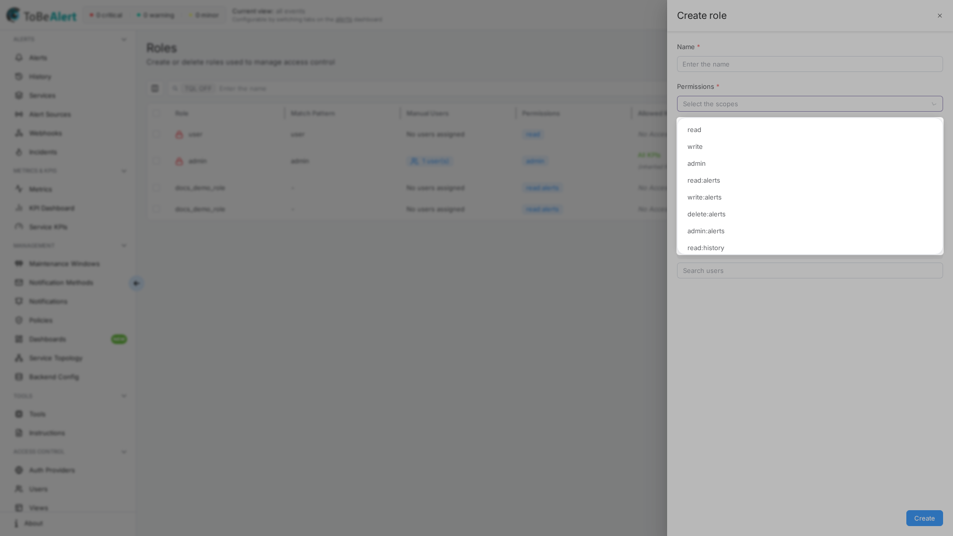Viewport: 953px width, 536px height.
Task: Choose write:alerts from scope list
Action: pos(810,197)
